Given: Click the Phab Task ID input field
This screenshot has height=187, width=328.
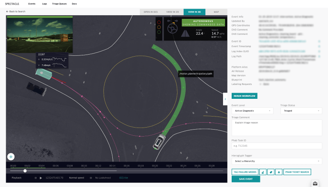Looking at the screenshot, I should [x=277, y=146].
